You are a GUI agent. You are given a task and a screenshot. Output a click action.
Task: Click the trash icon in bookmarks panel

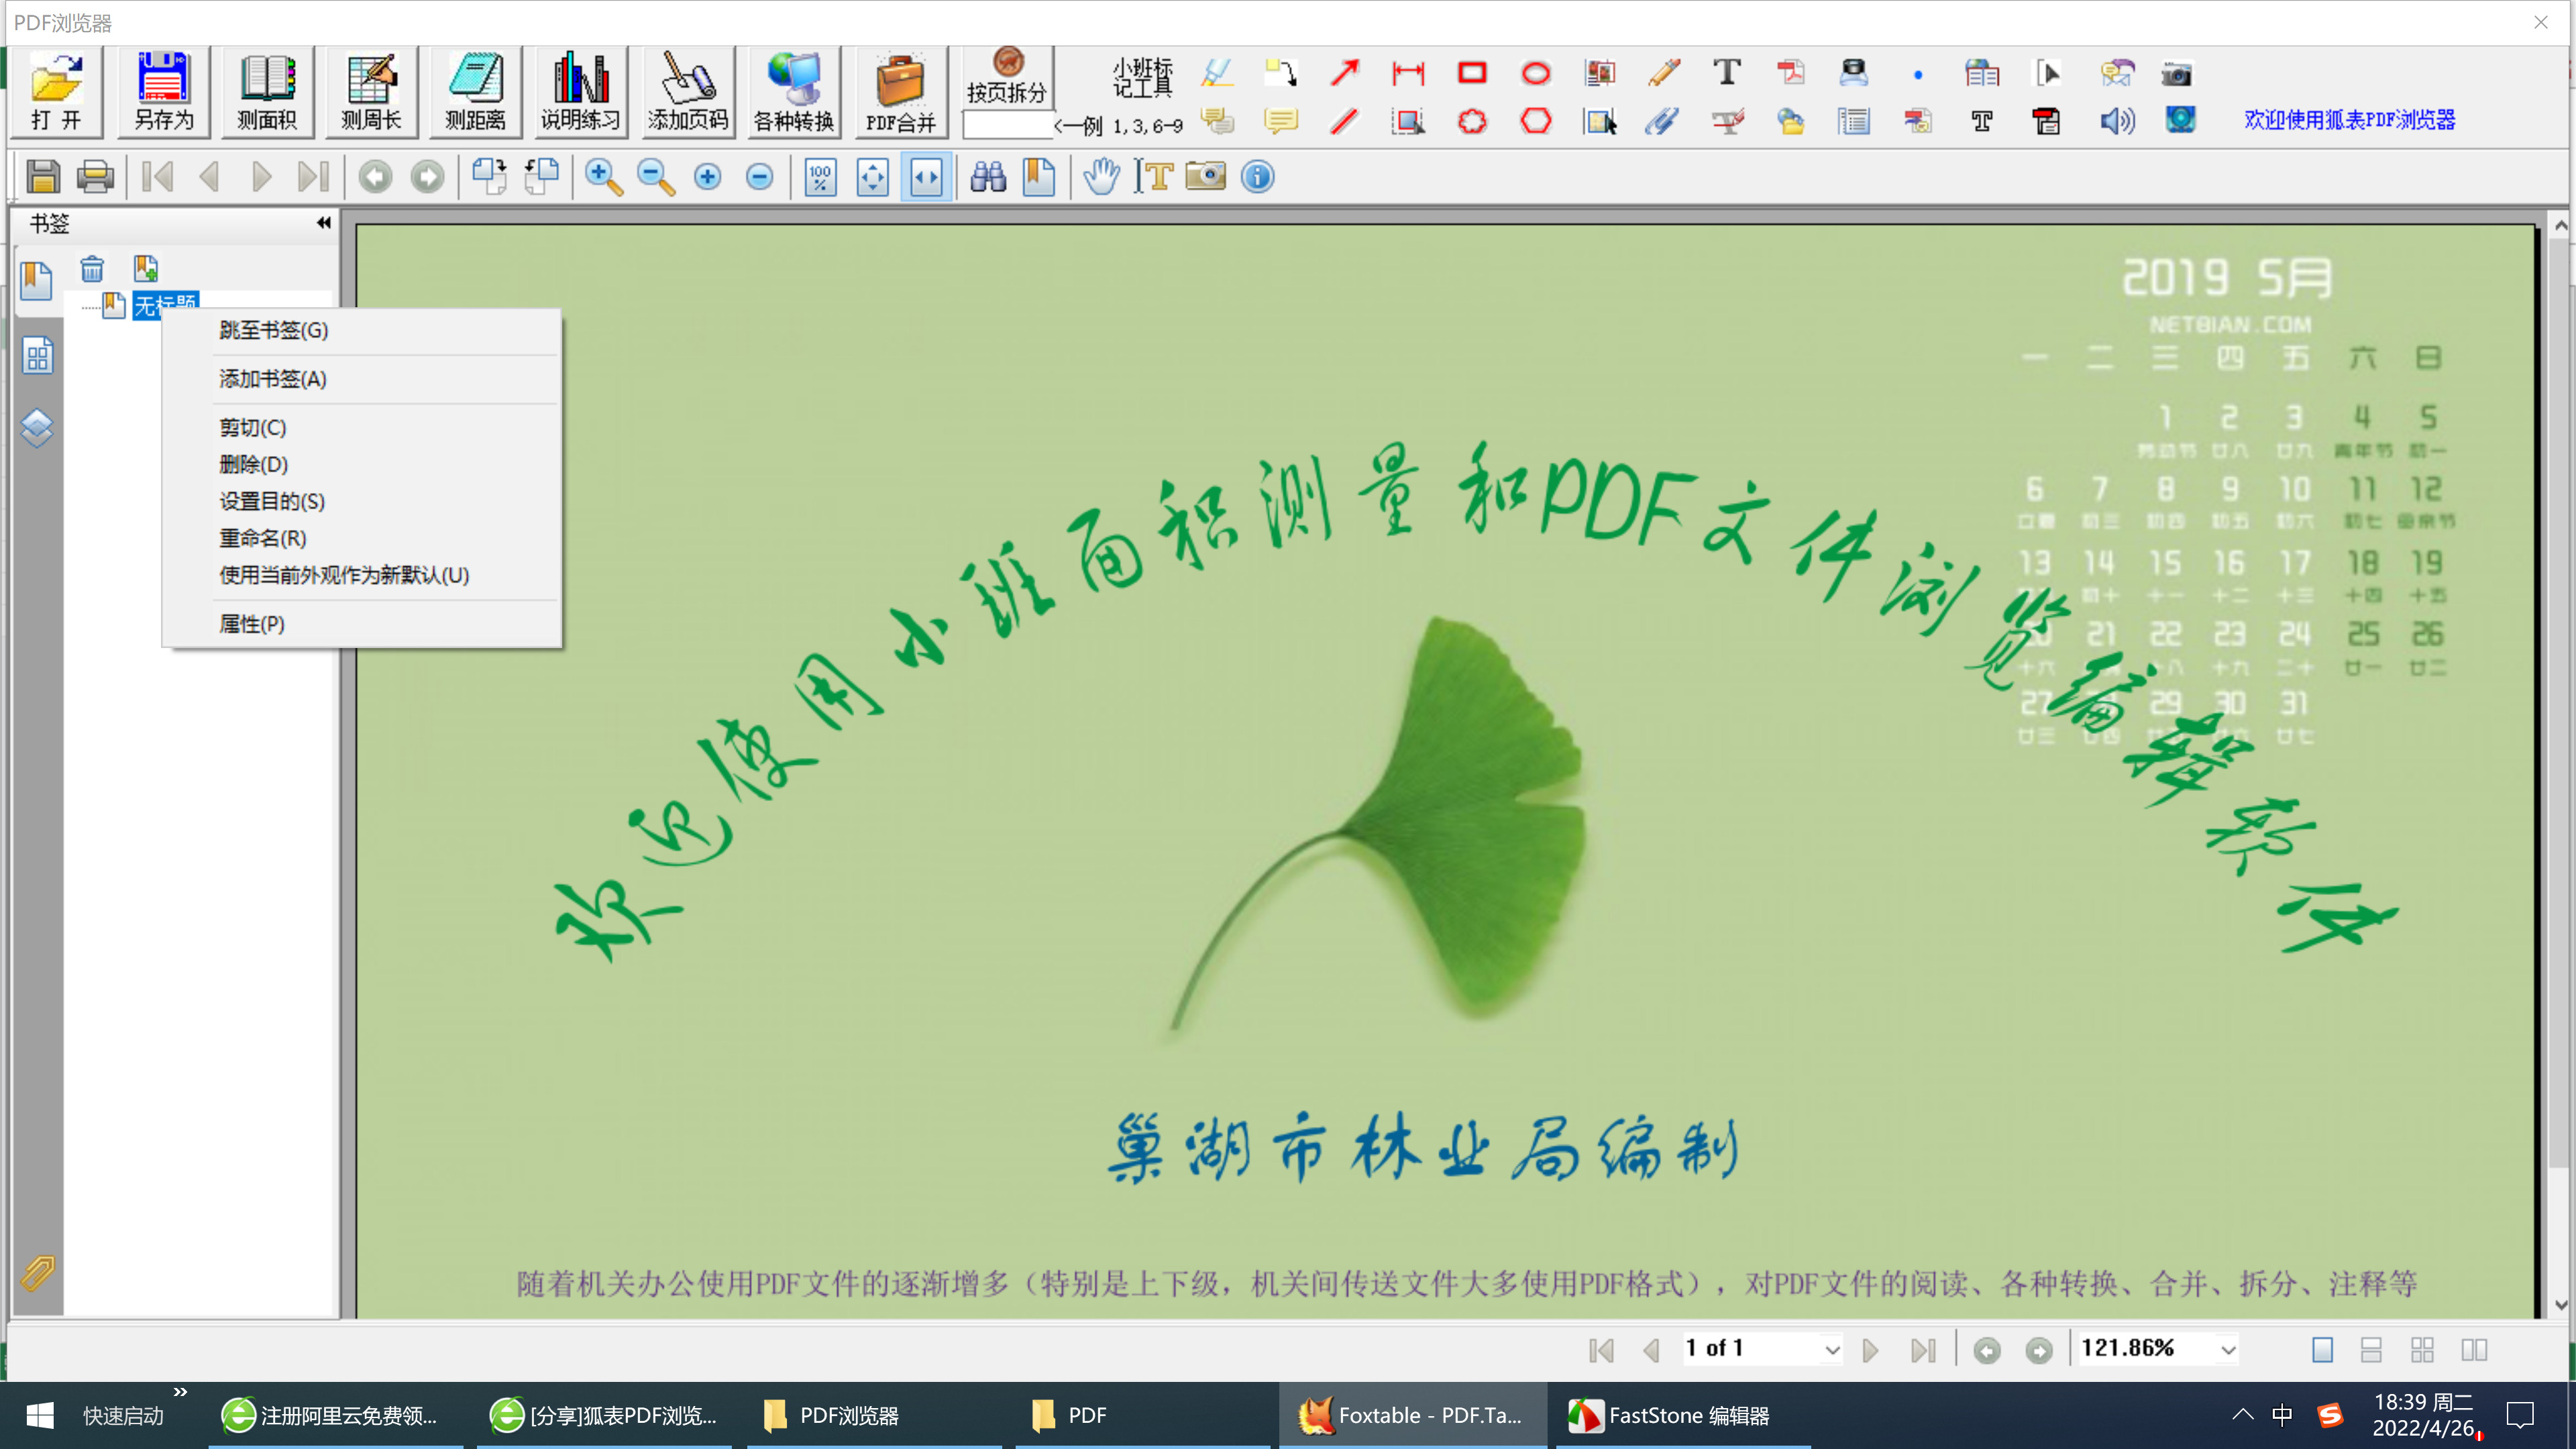point(92,268)
